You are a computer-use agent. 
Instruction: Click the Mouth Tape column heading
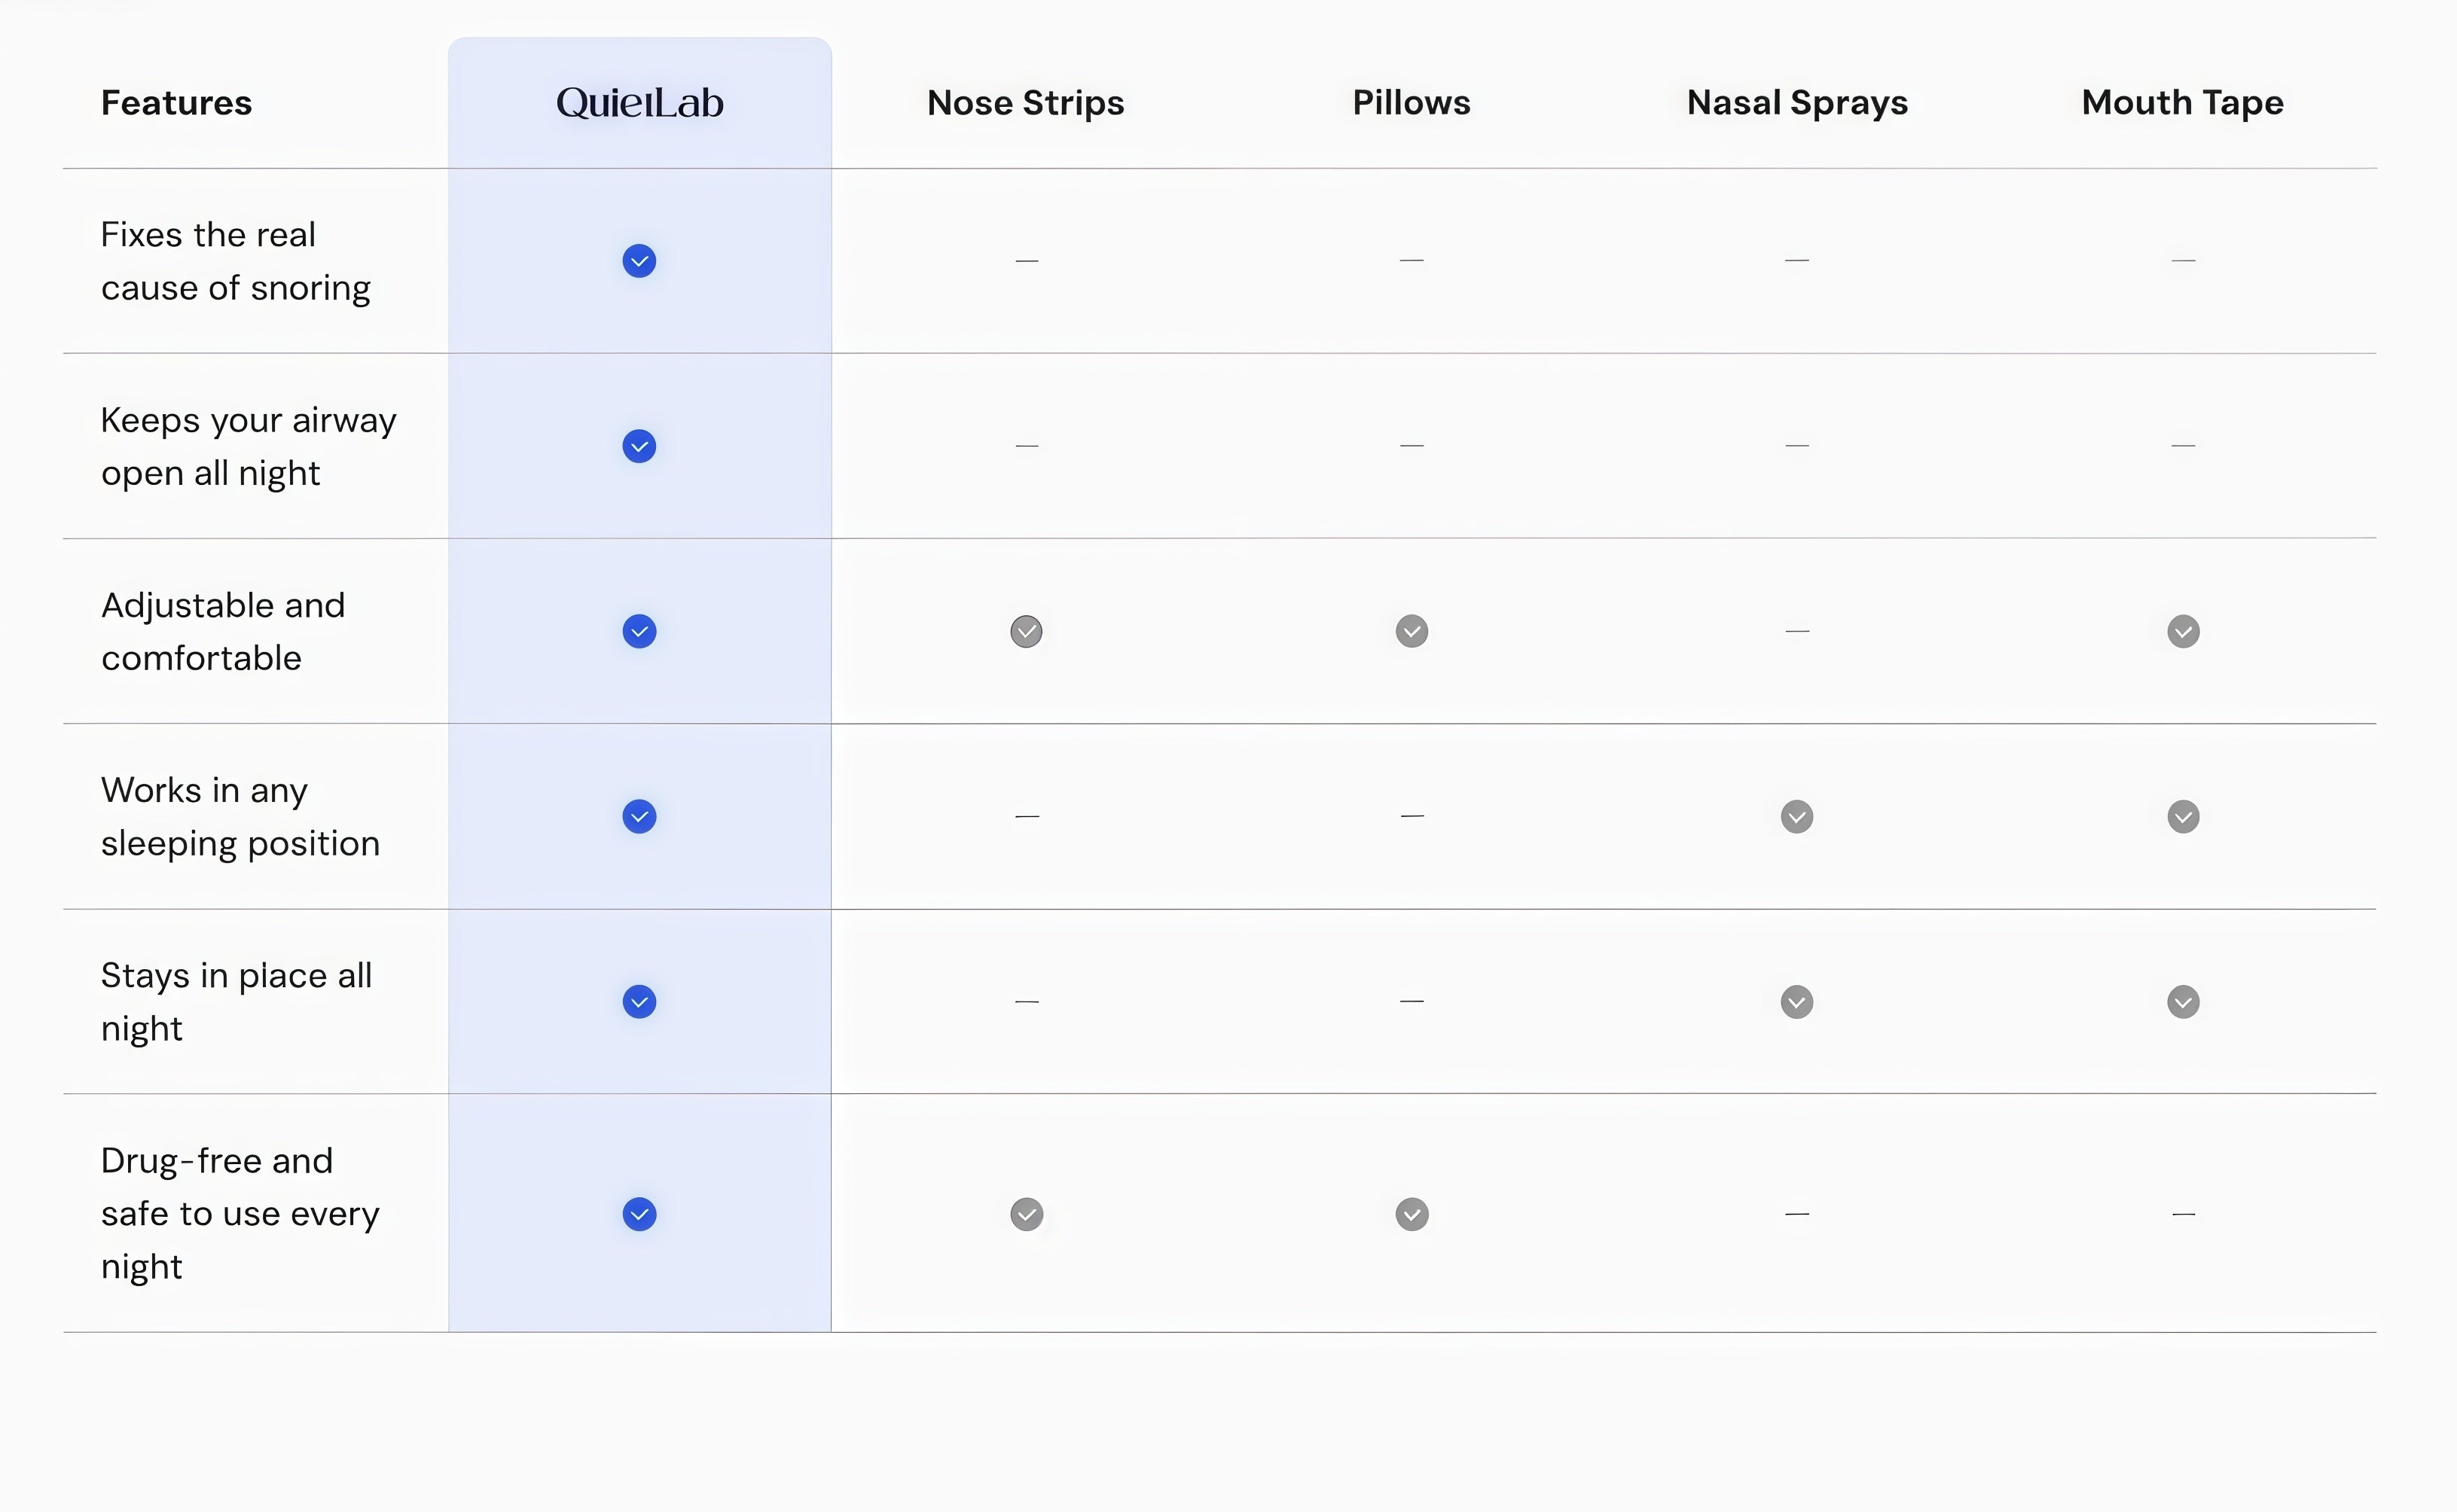(2183, 103)
